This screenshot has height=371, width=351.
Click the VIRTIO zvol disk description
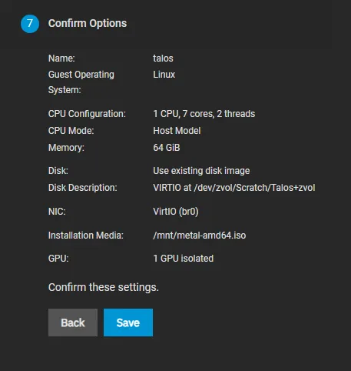[234, 188]
